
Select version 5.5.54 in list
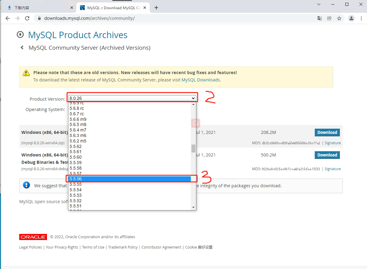[130, 190]
